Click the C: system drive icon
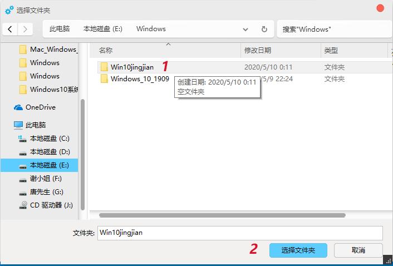393x266 pixels. pos(22,139)
